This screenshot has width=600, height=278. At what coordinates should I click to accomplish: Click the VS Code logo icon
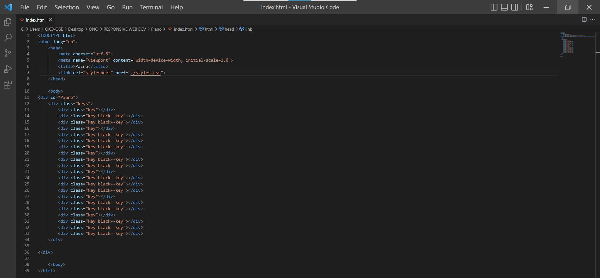(8, 7)
